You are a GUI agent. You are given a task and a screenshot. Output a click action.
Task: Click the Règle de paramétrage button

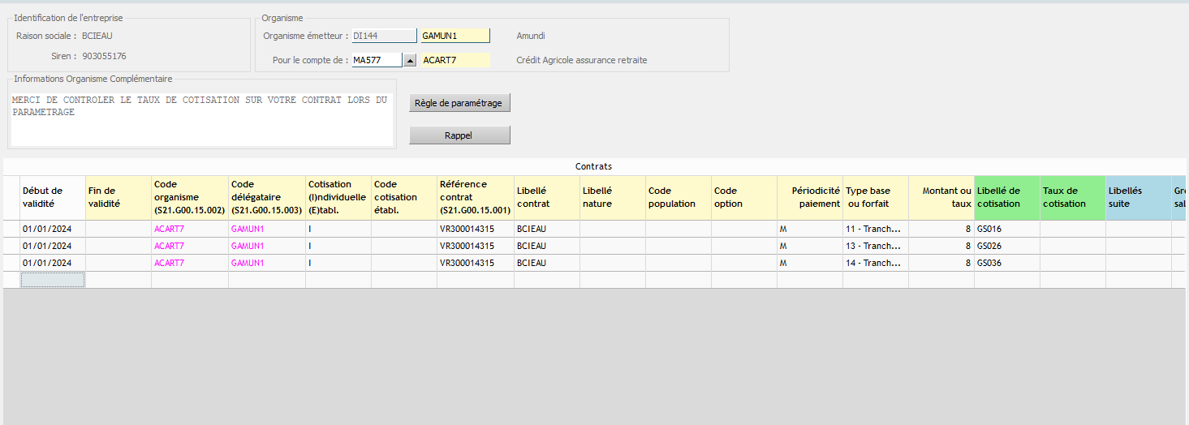point(459,103)
